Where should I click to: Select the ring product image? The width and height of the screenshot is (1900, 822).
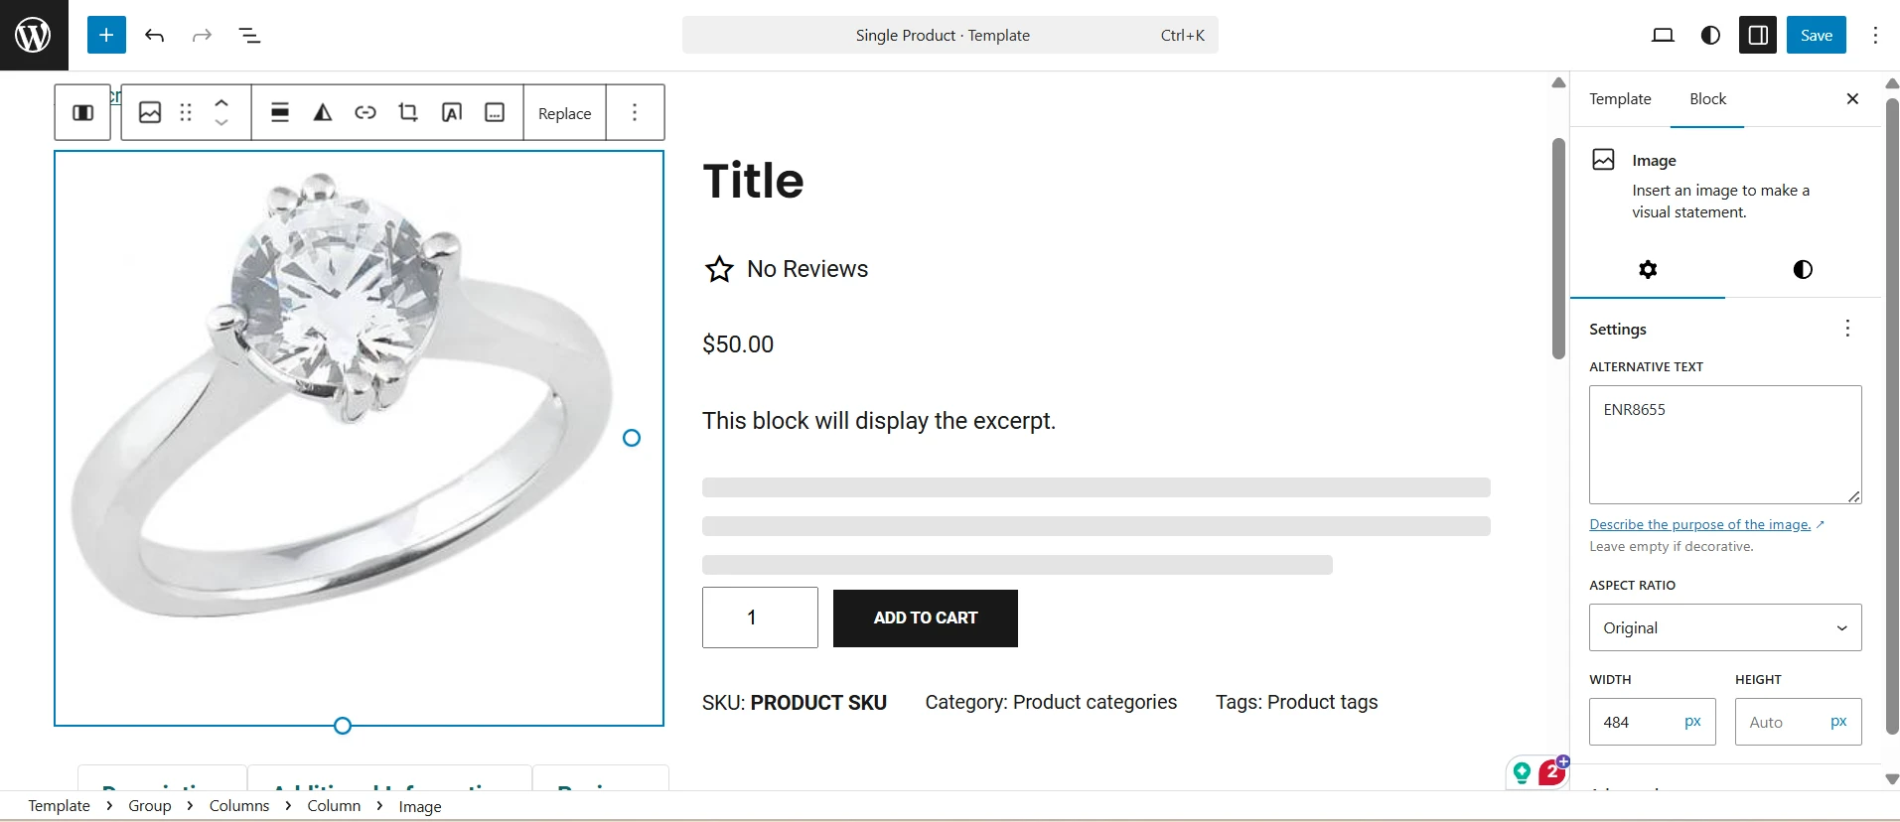(x=359, y=438)
